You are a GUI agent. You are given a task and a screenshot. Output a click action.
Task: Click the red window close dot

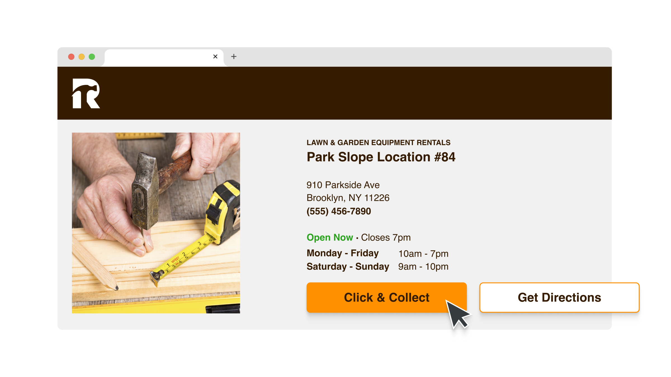71,57
